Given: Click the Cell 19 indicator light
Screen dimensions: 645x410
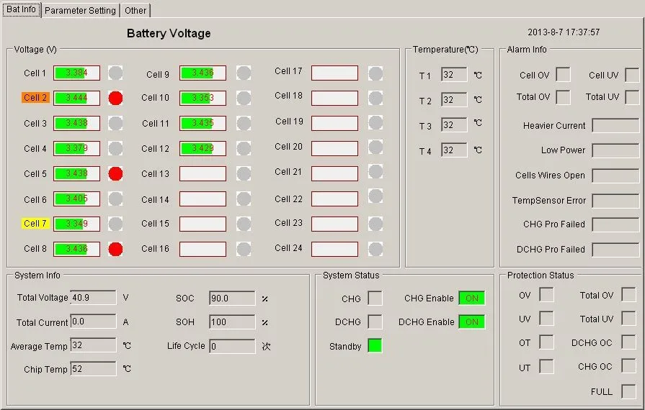Looking at the screenshot, I should (375, 123).
